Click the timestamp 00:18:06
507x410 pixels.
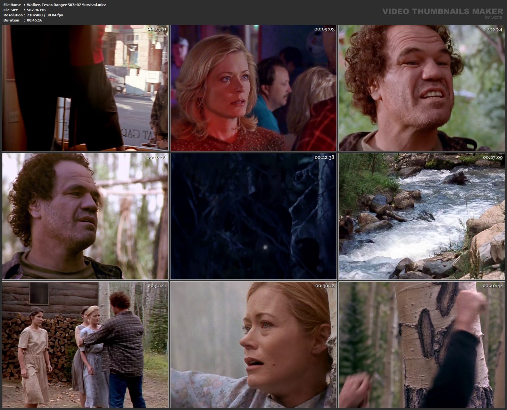[x=157, y=158]
